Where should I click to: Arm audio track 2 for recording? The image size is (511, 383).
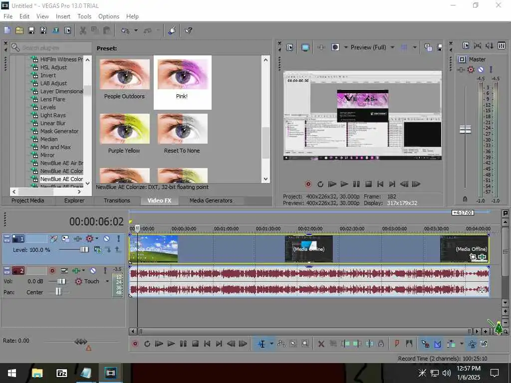click(x=52, y=271)
